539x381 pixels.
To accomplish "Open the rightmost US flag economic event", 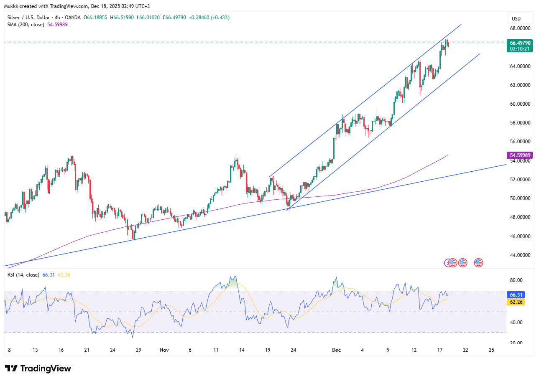I will [x=478, y=263].
